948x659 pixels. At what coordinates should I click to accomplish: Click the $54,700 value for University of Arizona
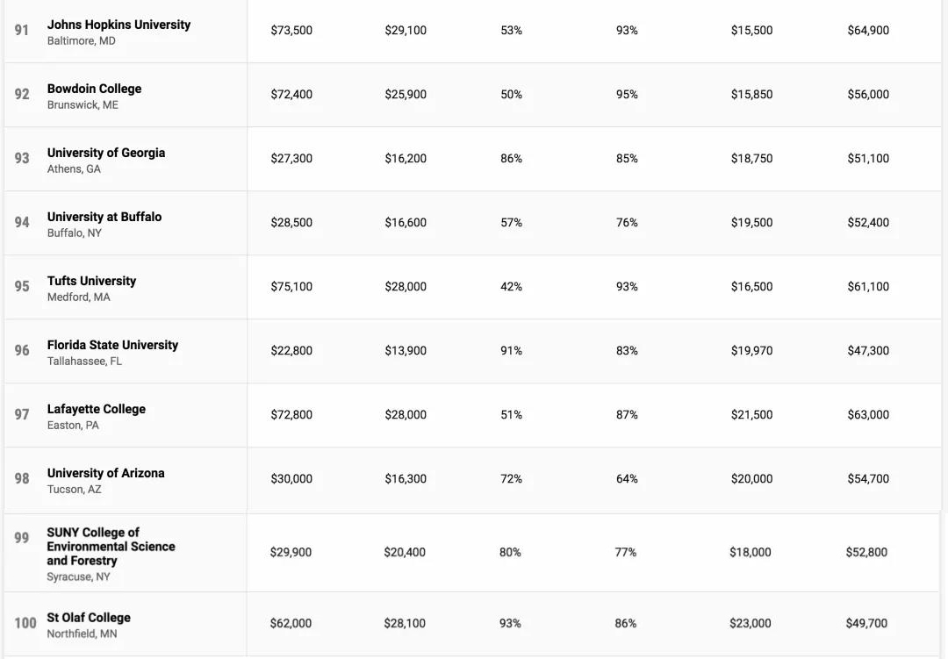[x=868, y=479]
